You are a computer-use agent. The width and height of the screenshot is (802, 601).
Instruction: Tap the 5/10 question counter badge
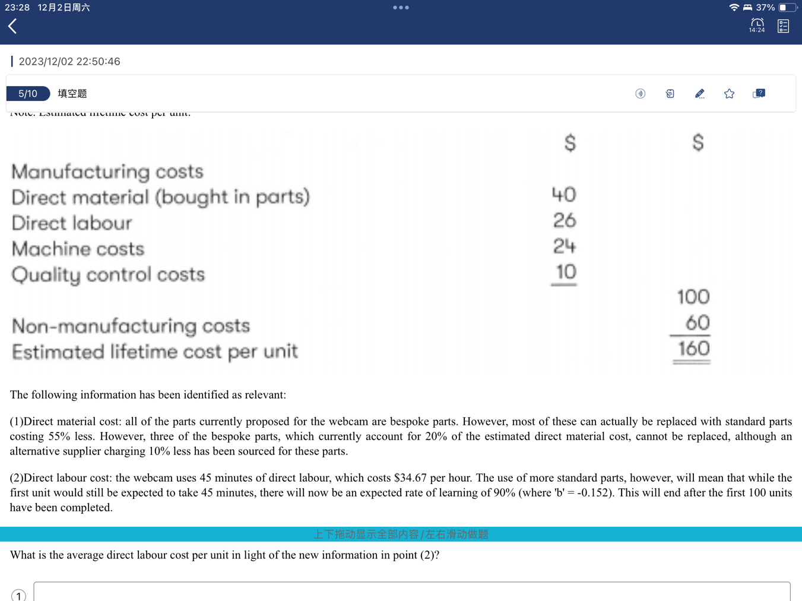pyautogui.click(x=28, y=94)
